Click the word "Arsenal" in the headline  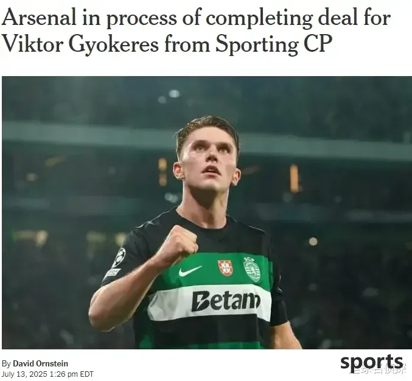[39, 18]
